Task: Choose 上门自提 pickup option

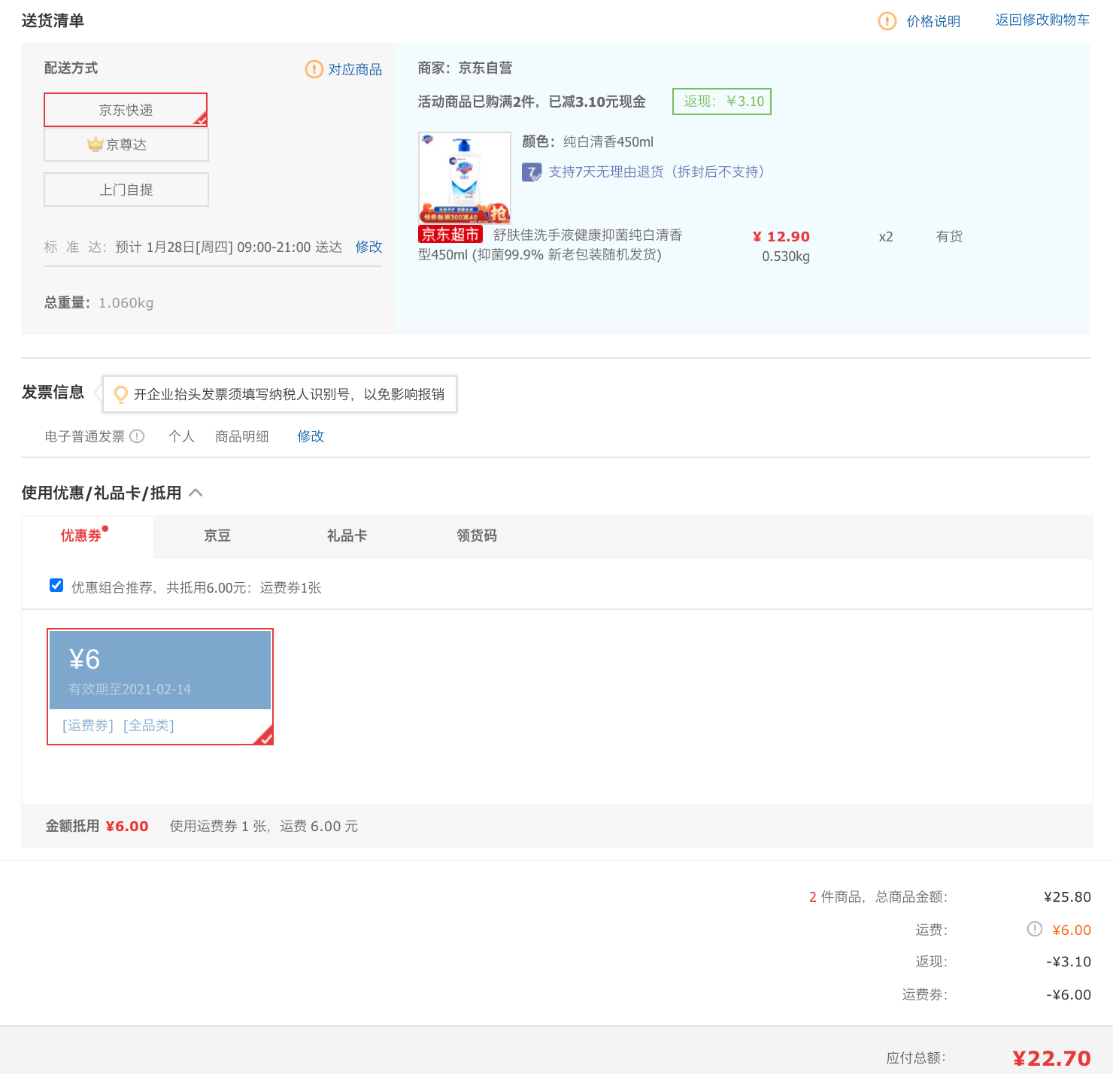Action: 126,190
